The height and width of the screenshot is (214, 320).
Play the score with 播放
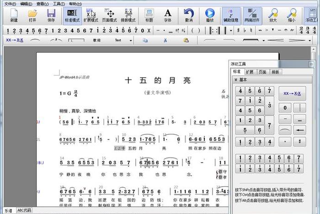(210, 15)
